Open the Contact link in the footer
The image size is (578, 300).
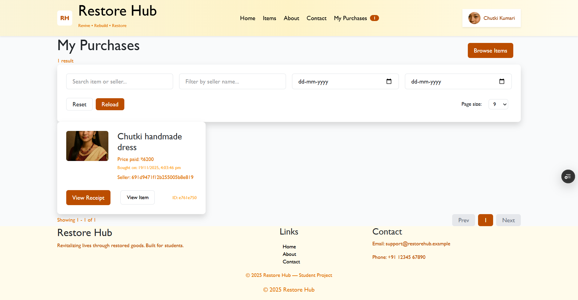click(x=291, y=262)
